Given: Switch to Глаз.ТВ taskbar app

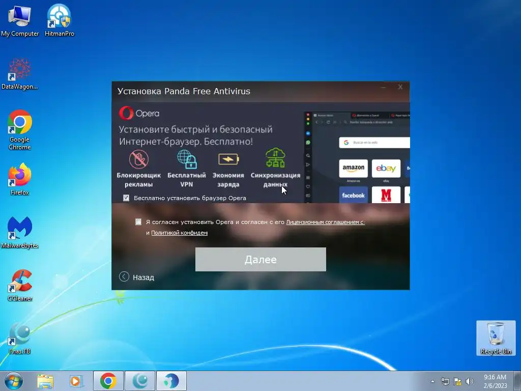Looking at the screenshot, I should click(x=140, y=381).
